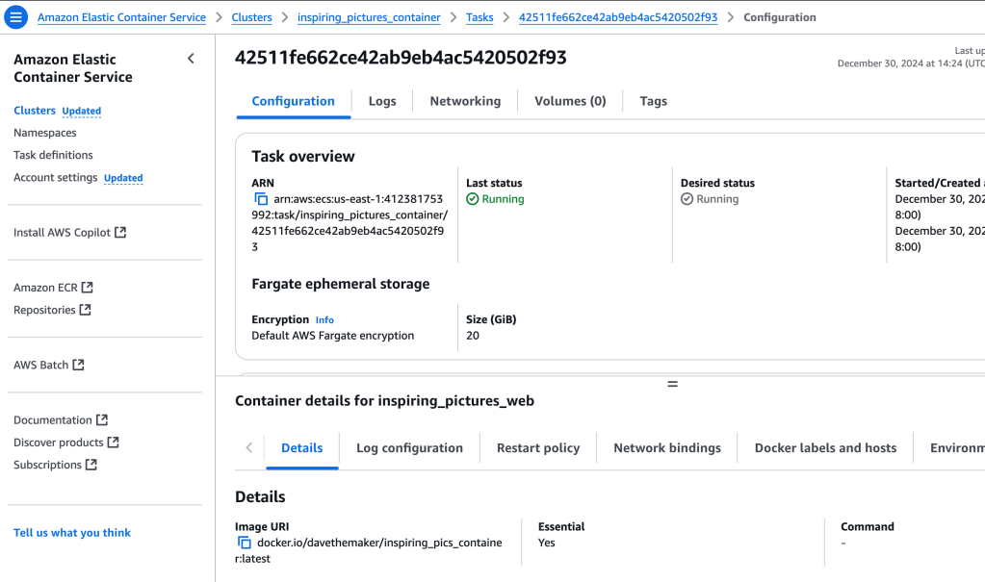
Task: Copy the task ARN to clipboard
Action: point(261,199)
